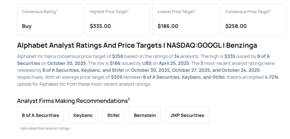This screenshot has width=290, height=139.
Task: Click the Consensus Rating card label
Action: 39,12
